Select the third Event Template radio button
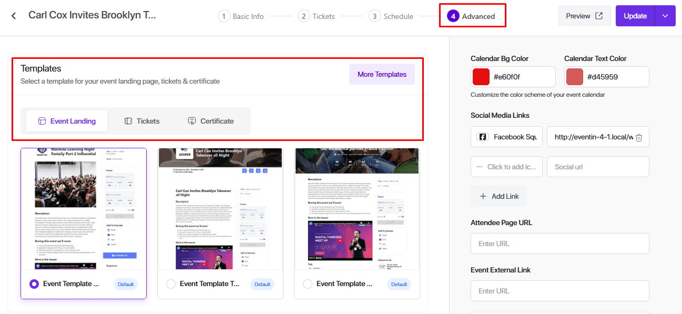 [x=308, y=284]
